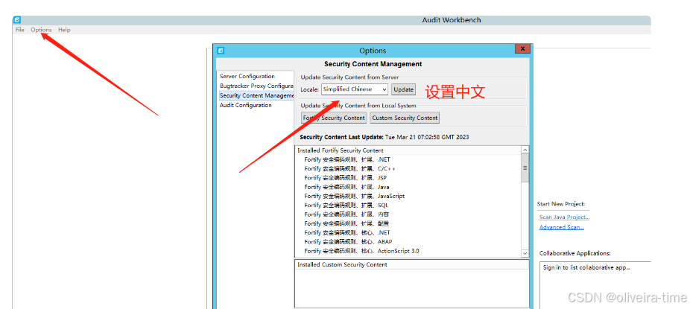The width and height of the screenshot is (690, 309).
Task: Click the Custom Security Content button
Action: [x=405, y=118]
